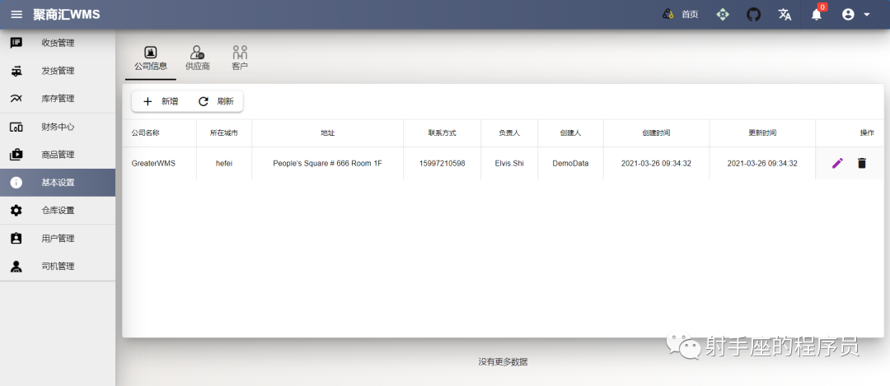Open 用户管理 in the sidebar
890x386 pixels.
click(58, 239)
